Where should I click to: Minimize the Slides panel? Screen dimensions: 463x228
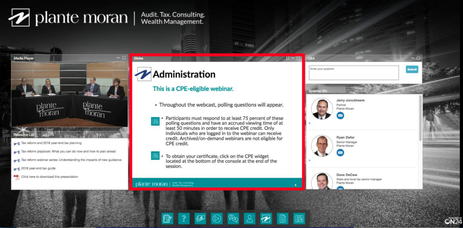pyautogui.click(x=293, y=58)
